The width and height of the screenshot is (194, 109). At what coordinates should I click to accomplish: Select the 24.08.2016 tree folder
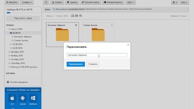click(x=18, y=48)
